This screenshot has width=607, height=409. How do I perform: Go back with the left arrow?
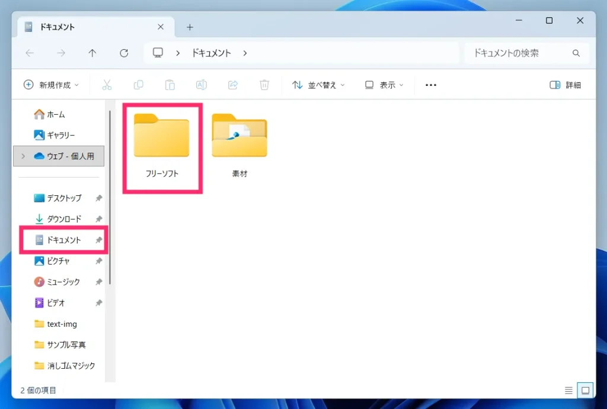(30, 53)
